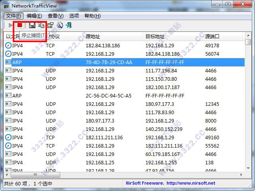Viewport: 255px width, 191px height.
Task: Open the 帮助(H) menu
Action: pyautogui.click(x=92, y=16)
